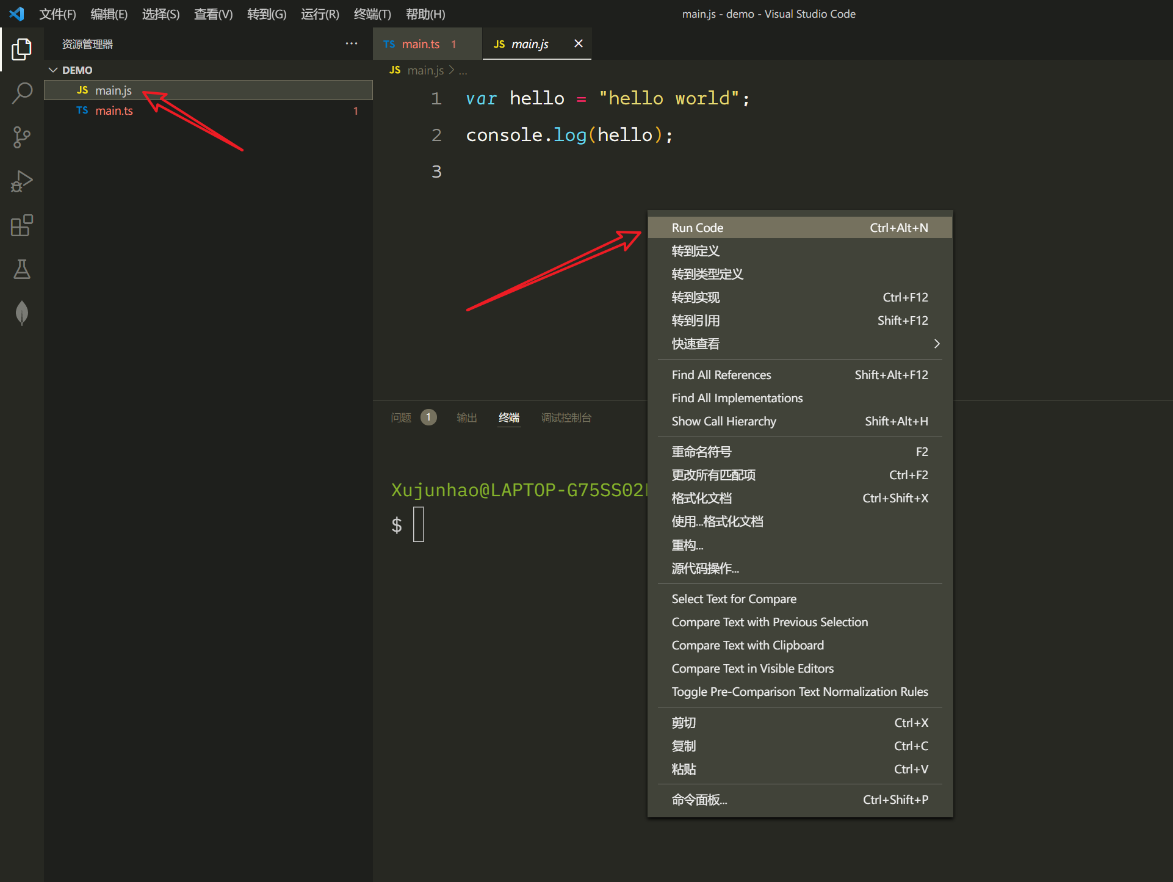Choose Show Call Hierarchy
This screenshot has width=1173, height=882.
point(799,421)
